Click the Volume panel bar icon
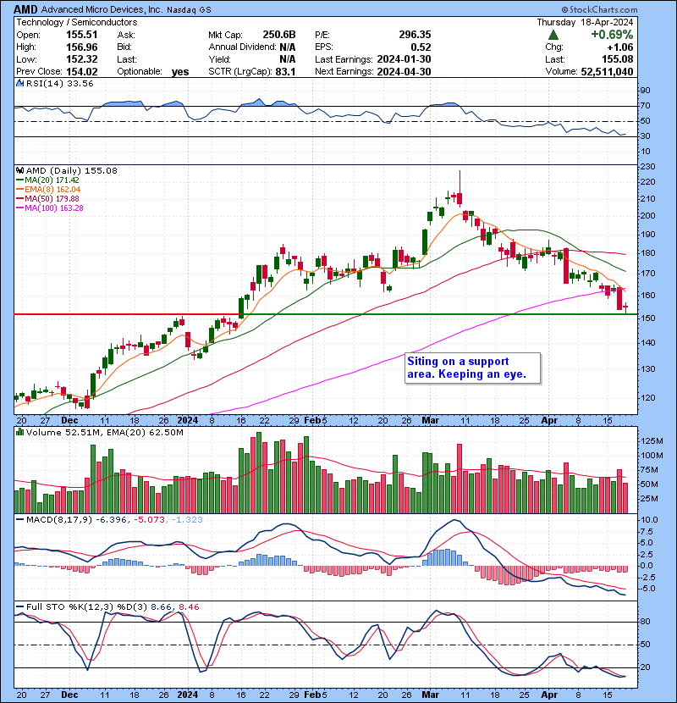Viewport: 677px width, 703px height. (19, 432)
